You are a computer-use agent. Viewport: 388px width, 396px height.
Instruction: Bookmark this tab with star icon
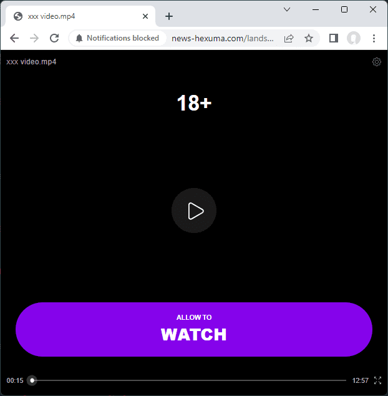[309, 38]
